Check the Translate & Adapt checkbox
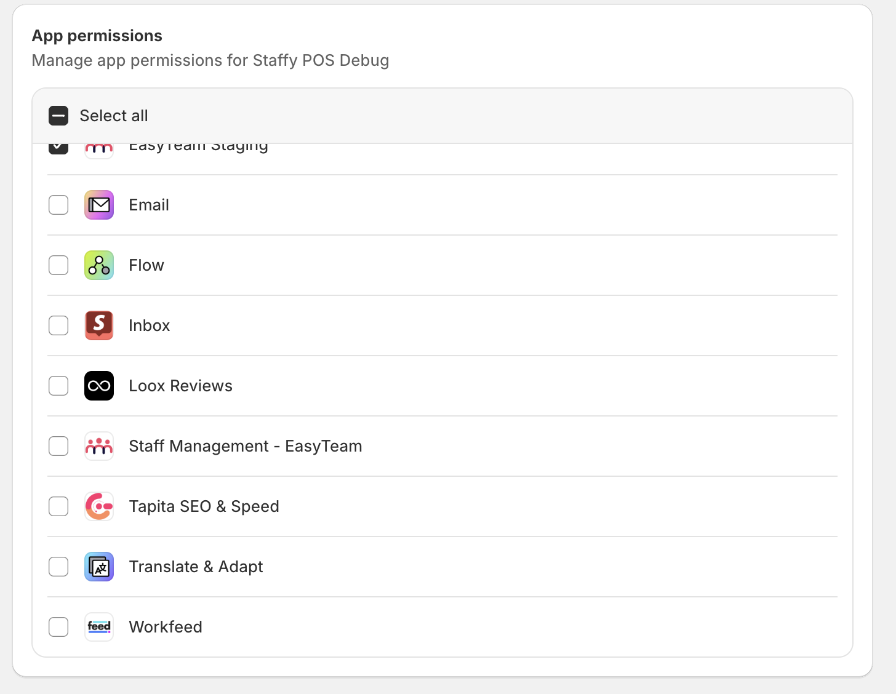Viewport: 896px width, 694px height. click(58, 567)
